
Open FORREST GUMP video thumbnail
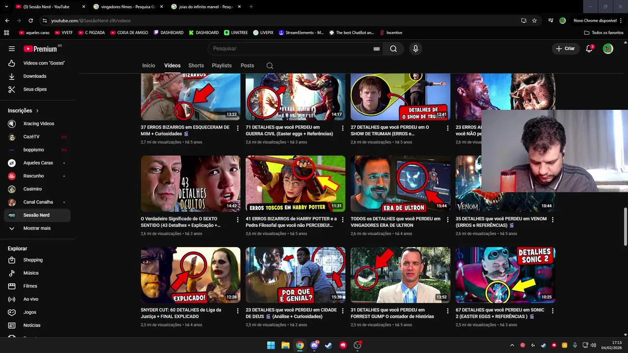400,275
